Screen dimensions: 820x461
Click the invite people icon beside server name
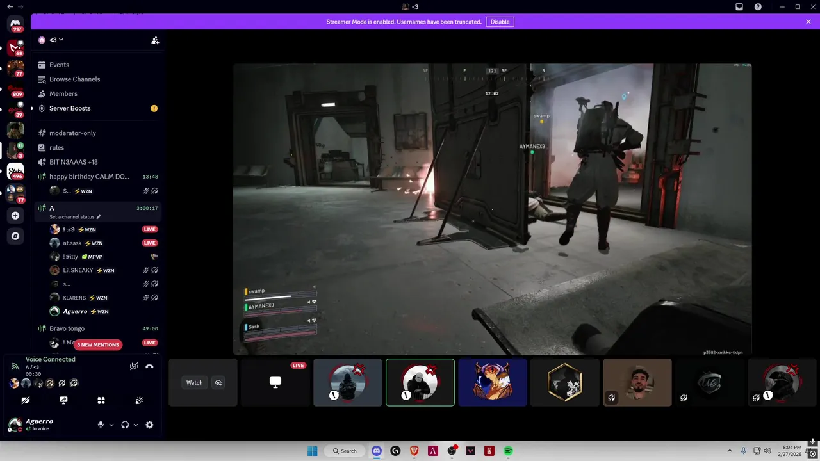point(155,40)
